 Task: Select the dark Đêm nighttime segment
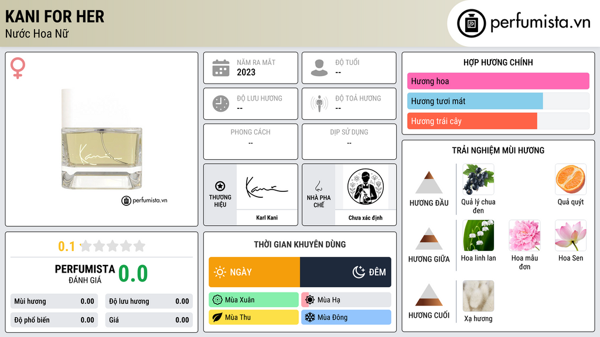pyautogui.click(x=346, y=272)
